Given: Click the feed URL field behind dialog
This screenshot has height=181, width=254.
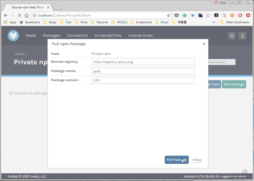Looking at the screenshot, I should [x=222, y=62].
